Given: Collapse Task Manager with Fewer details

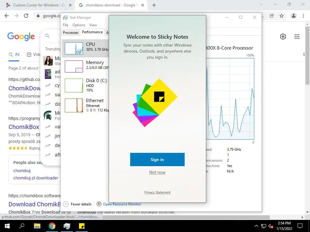Looking at the screenshot, I should pos(77,204).
